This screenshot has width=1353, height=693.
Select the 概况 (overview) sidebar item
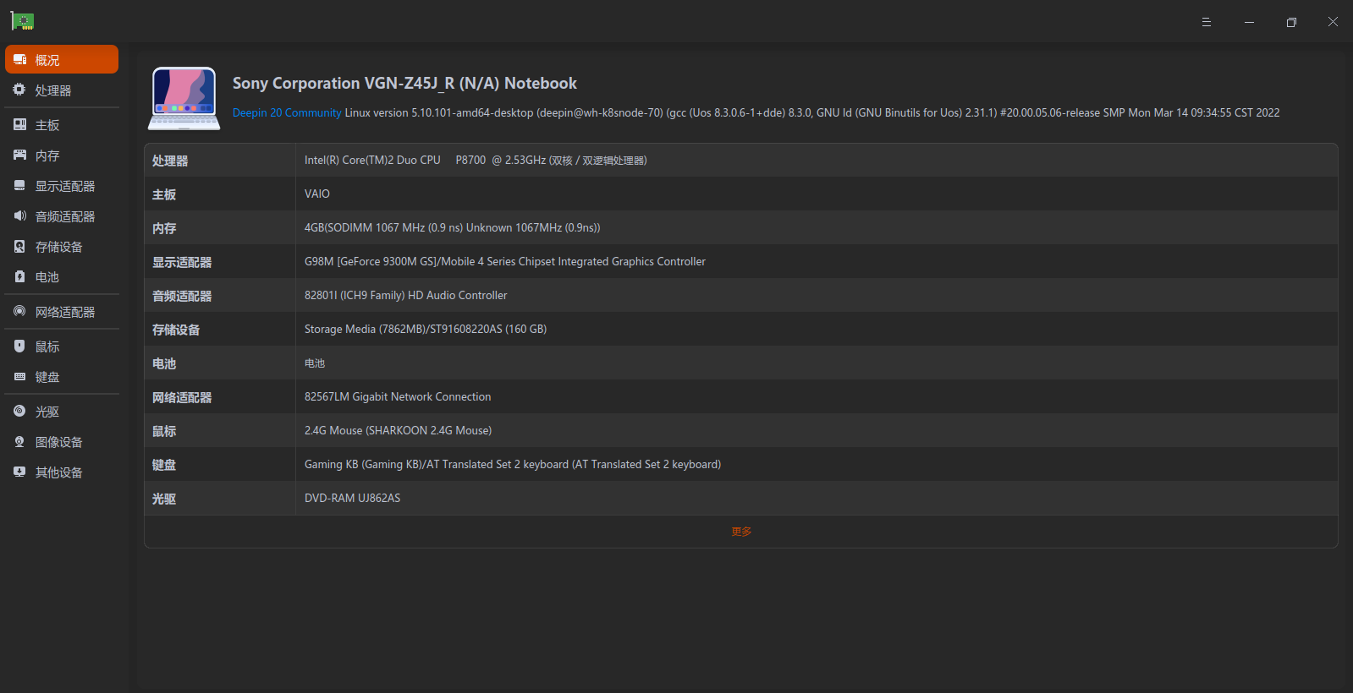click(61, 60)
